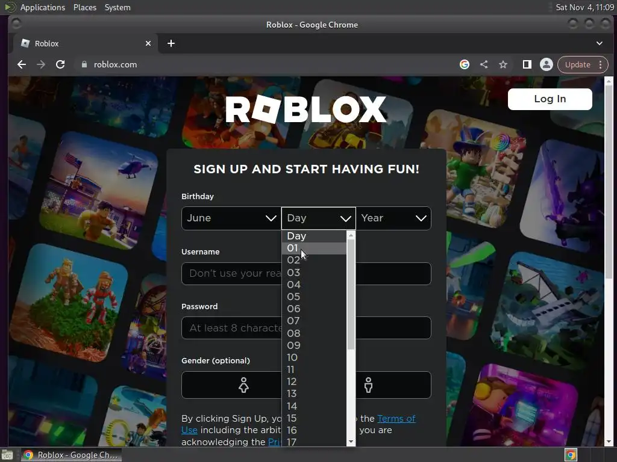617x462 pixels.
Task: Choose the 'Day' placeholder option in list
Action: [314, 236]
